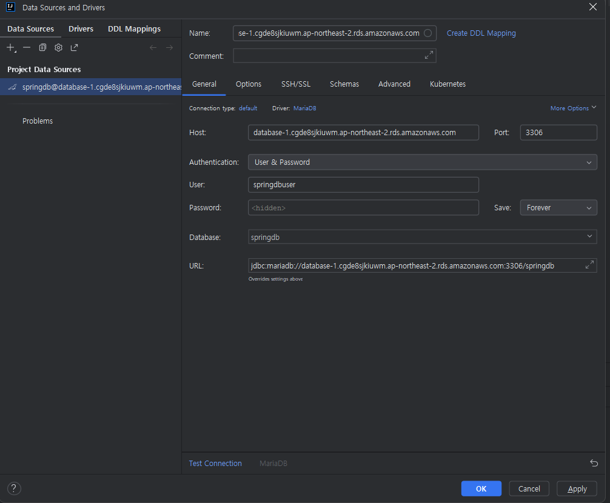
Task: Switch to the DDL Mappings tab
Action: 134,28
